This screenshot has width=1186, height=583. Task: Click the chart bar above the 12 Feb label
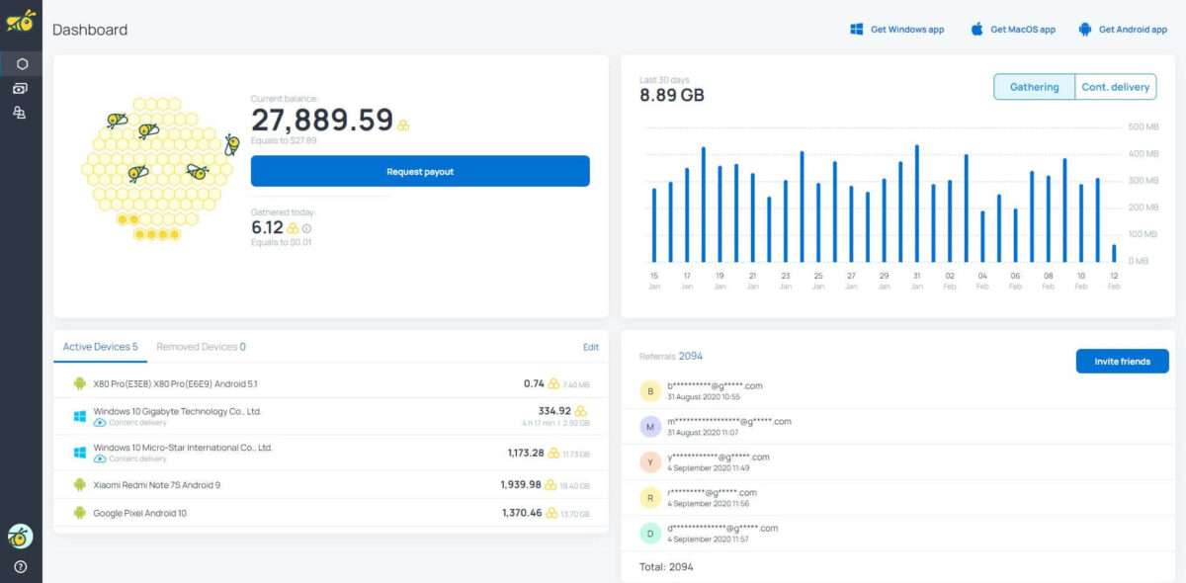point(1114,254)
